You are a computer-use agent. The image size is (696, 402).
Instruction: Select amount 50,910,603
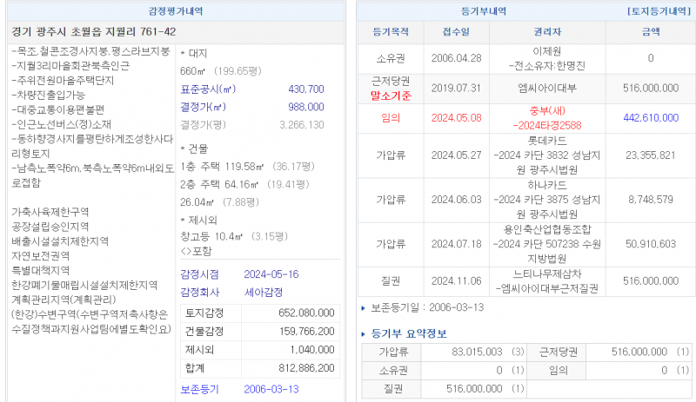click(x=651, y=244)
